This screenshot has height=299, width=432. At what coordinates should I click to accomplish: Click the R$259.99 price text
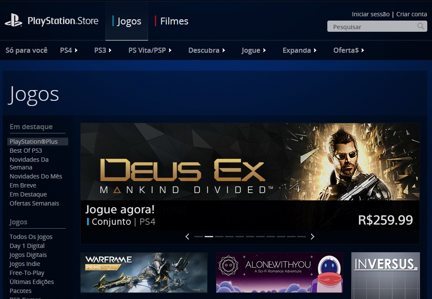[385, 220]
